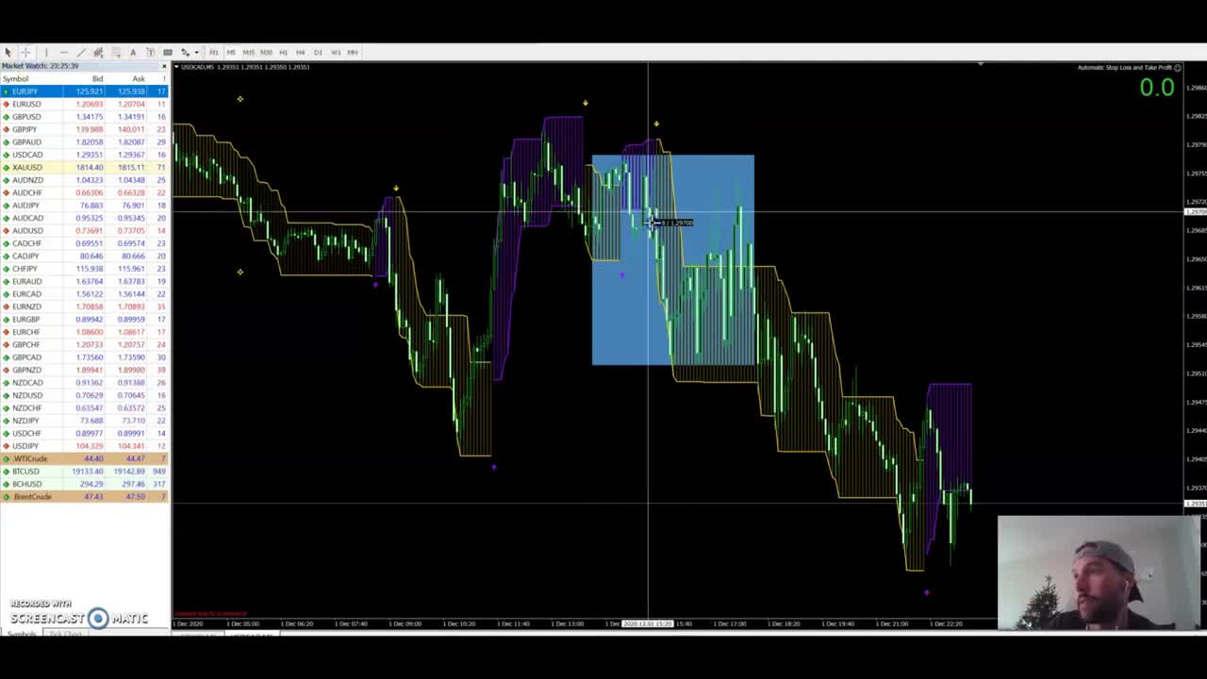Switch chart to M1 timeframe
The image size is (1207, 679).
(x=214, y=52)
